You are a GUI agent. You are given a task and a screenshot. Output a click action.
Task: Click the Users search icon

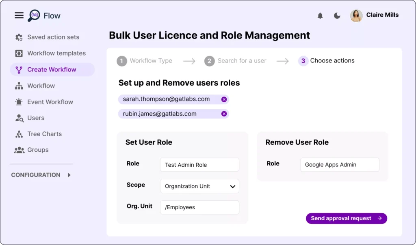(19, 118)
